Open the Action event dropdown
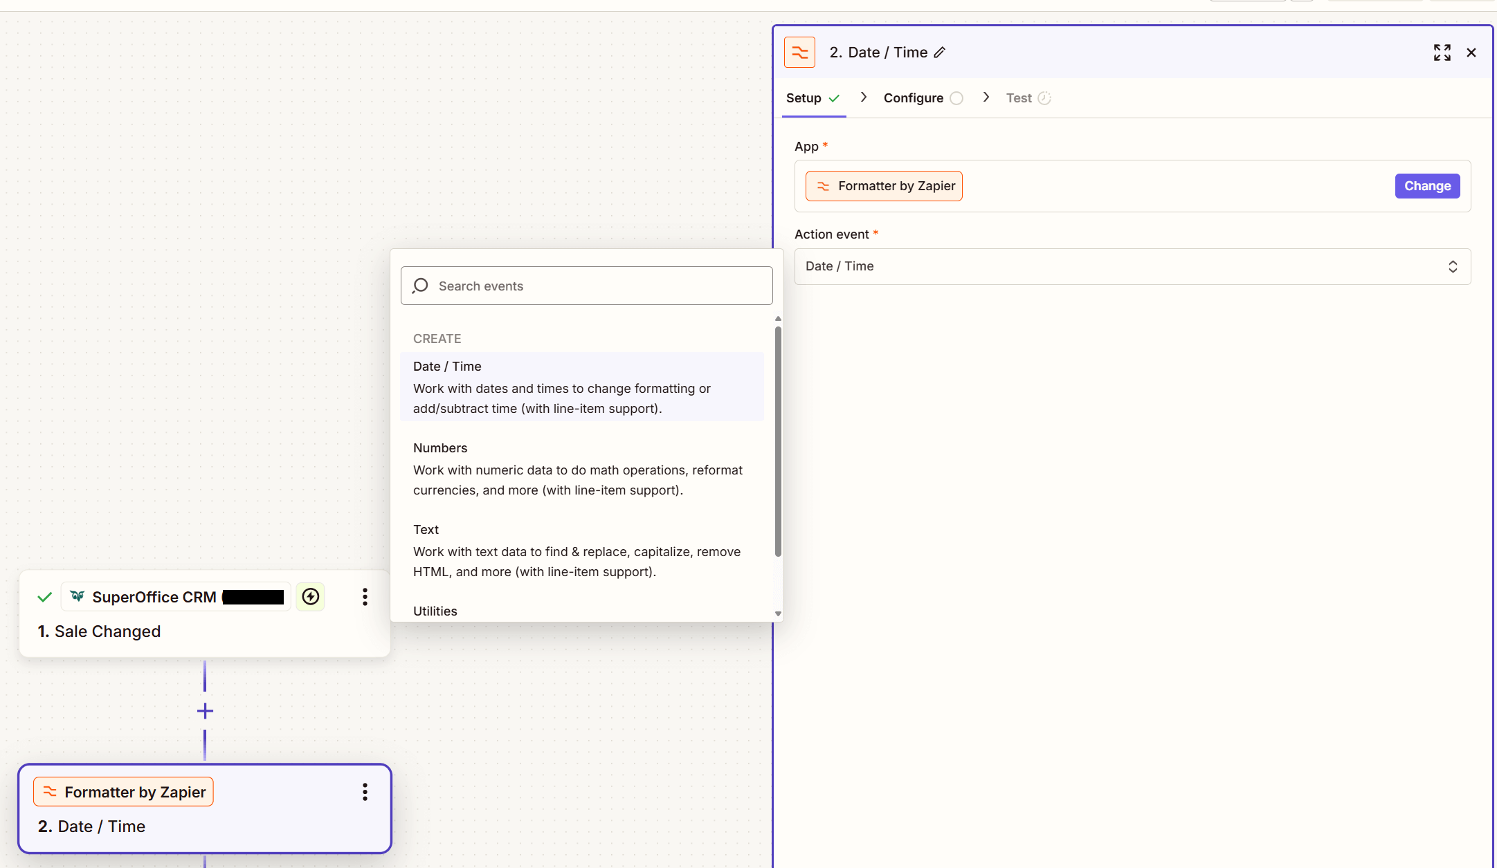This screenshot has width=1497, height=868. click(1132, 266)
